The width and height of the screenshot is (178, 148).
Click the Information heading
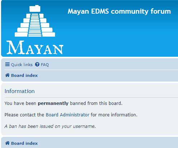pyautogui.click(x=19, y=91)
